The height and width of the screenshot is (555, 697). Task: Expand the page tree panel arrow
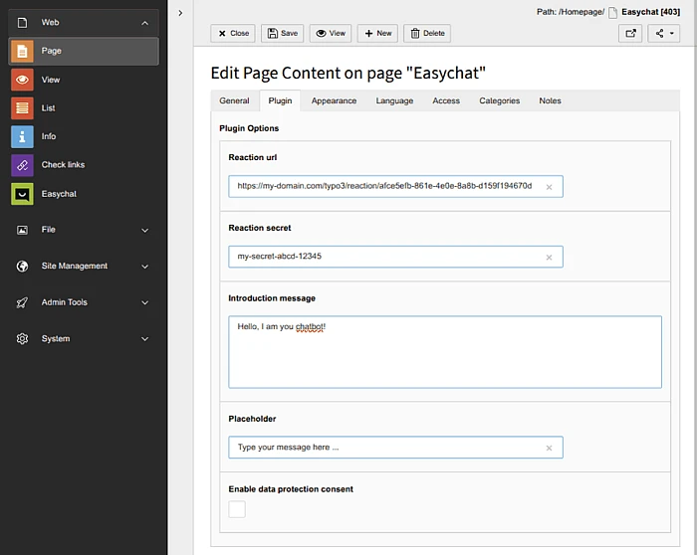coord(180,13)
